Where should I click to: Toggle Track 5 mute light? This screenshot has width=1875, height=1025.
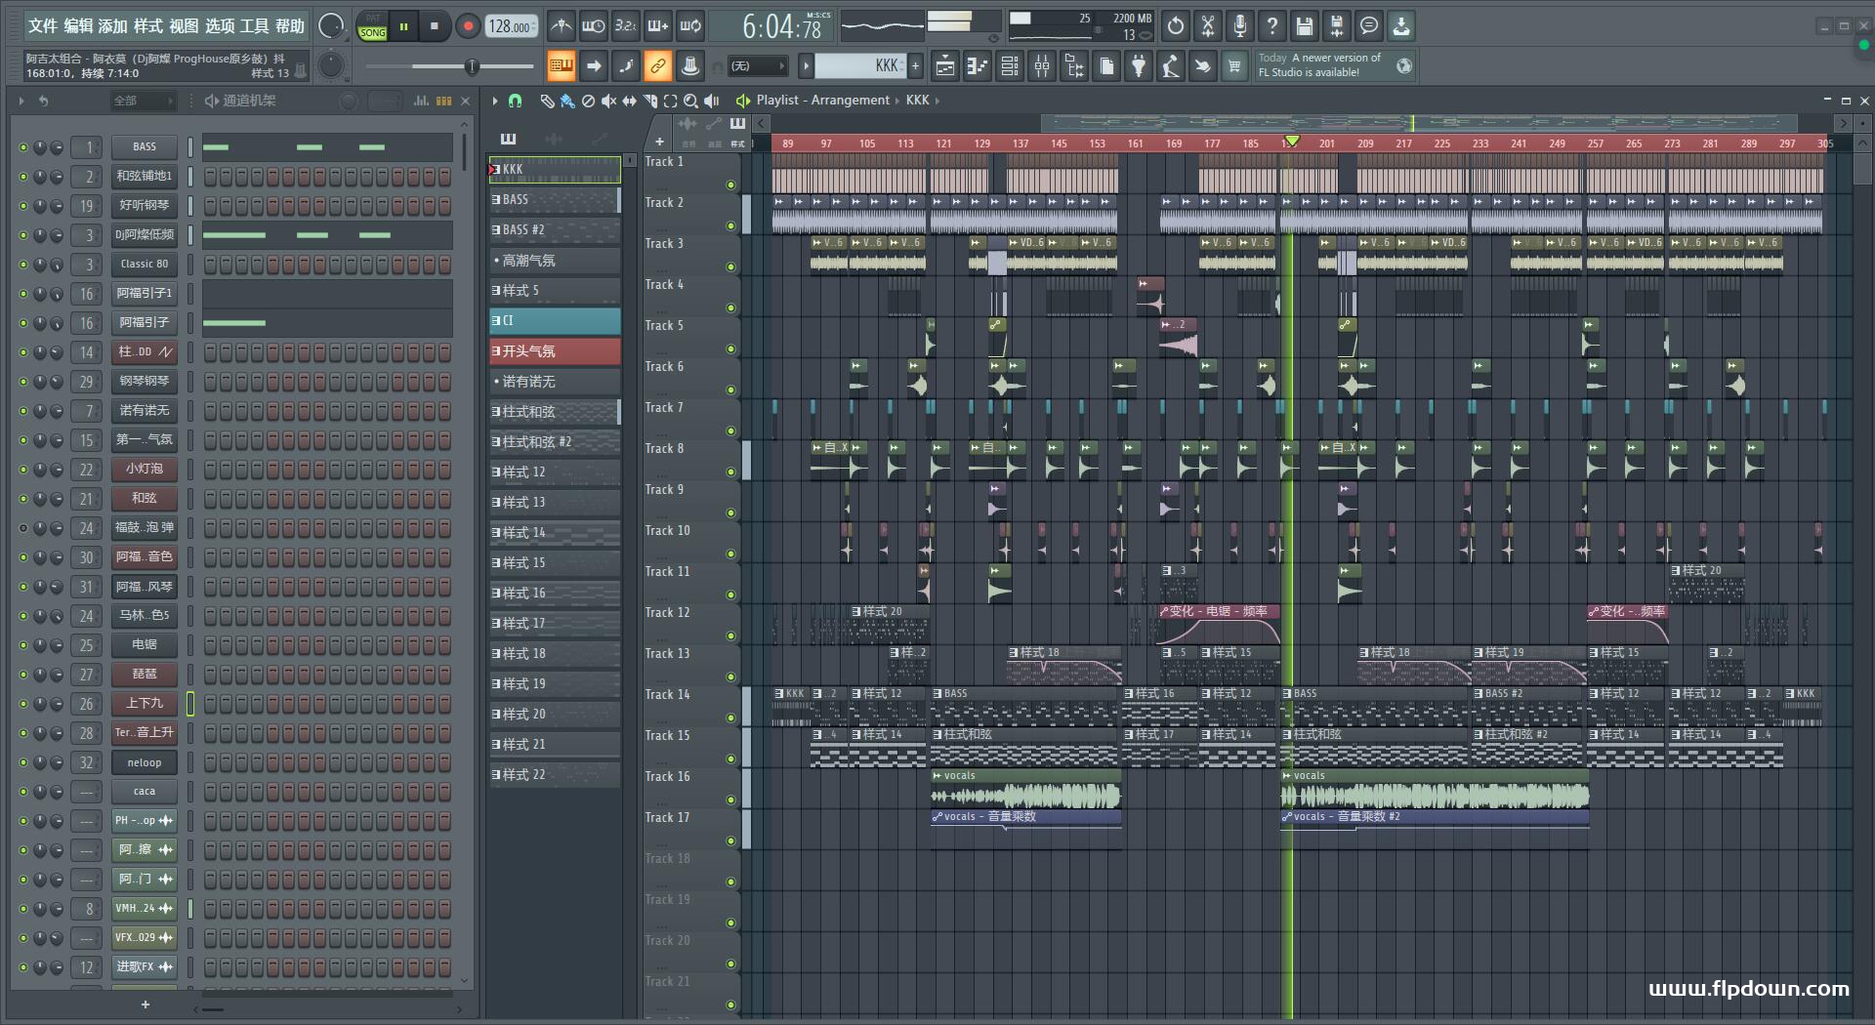pos(730,348)
